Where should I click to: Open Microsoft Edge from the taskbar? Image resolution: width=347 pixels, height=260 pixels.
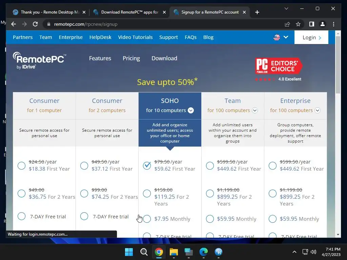[204, 252]
